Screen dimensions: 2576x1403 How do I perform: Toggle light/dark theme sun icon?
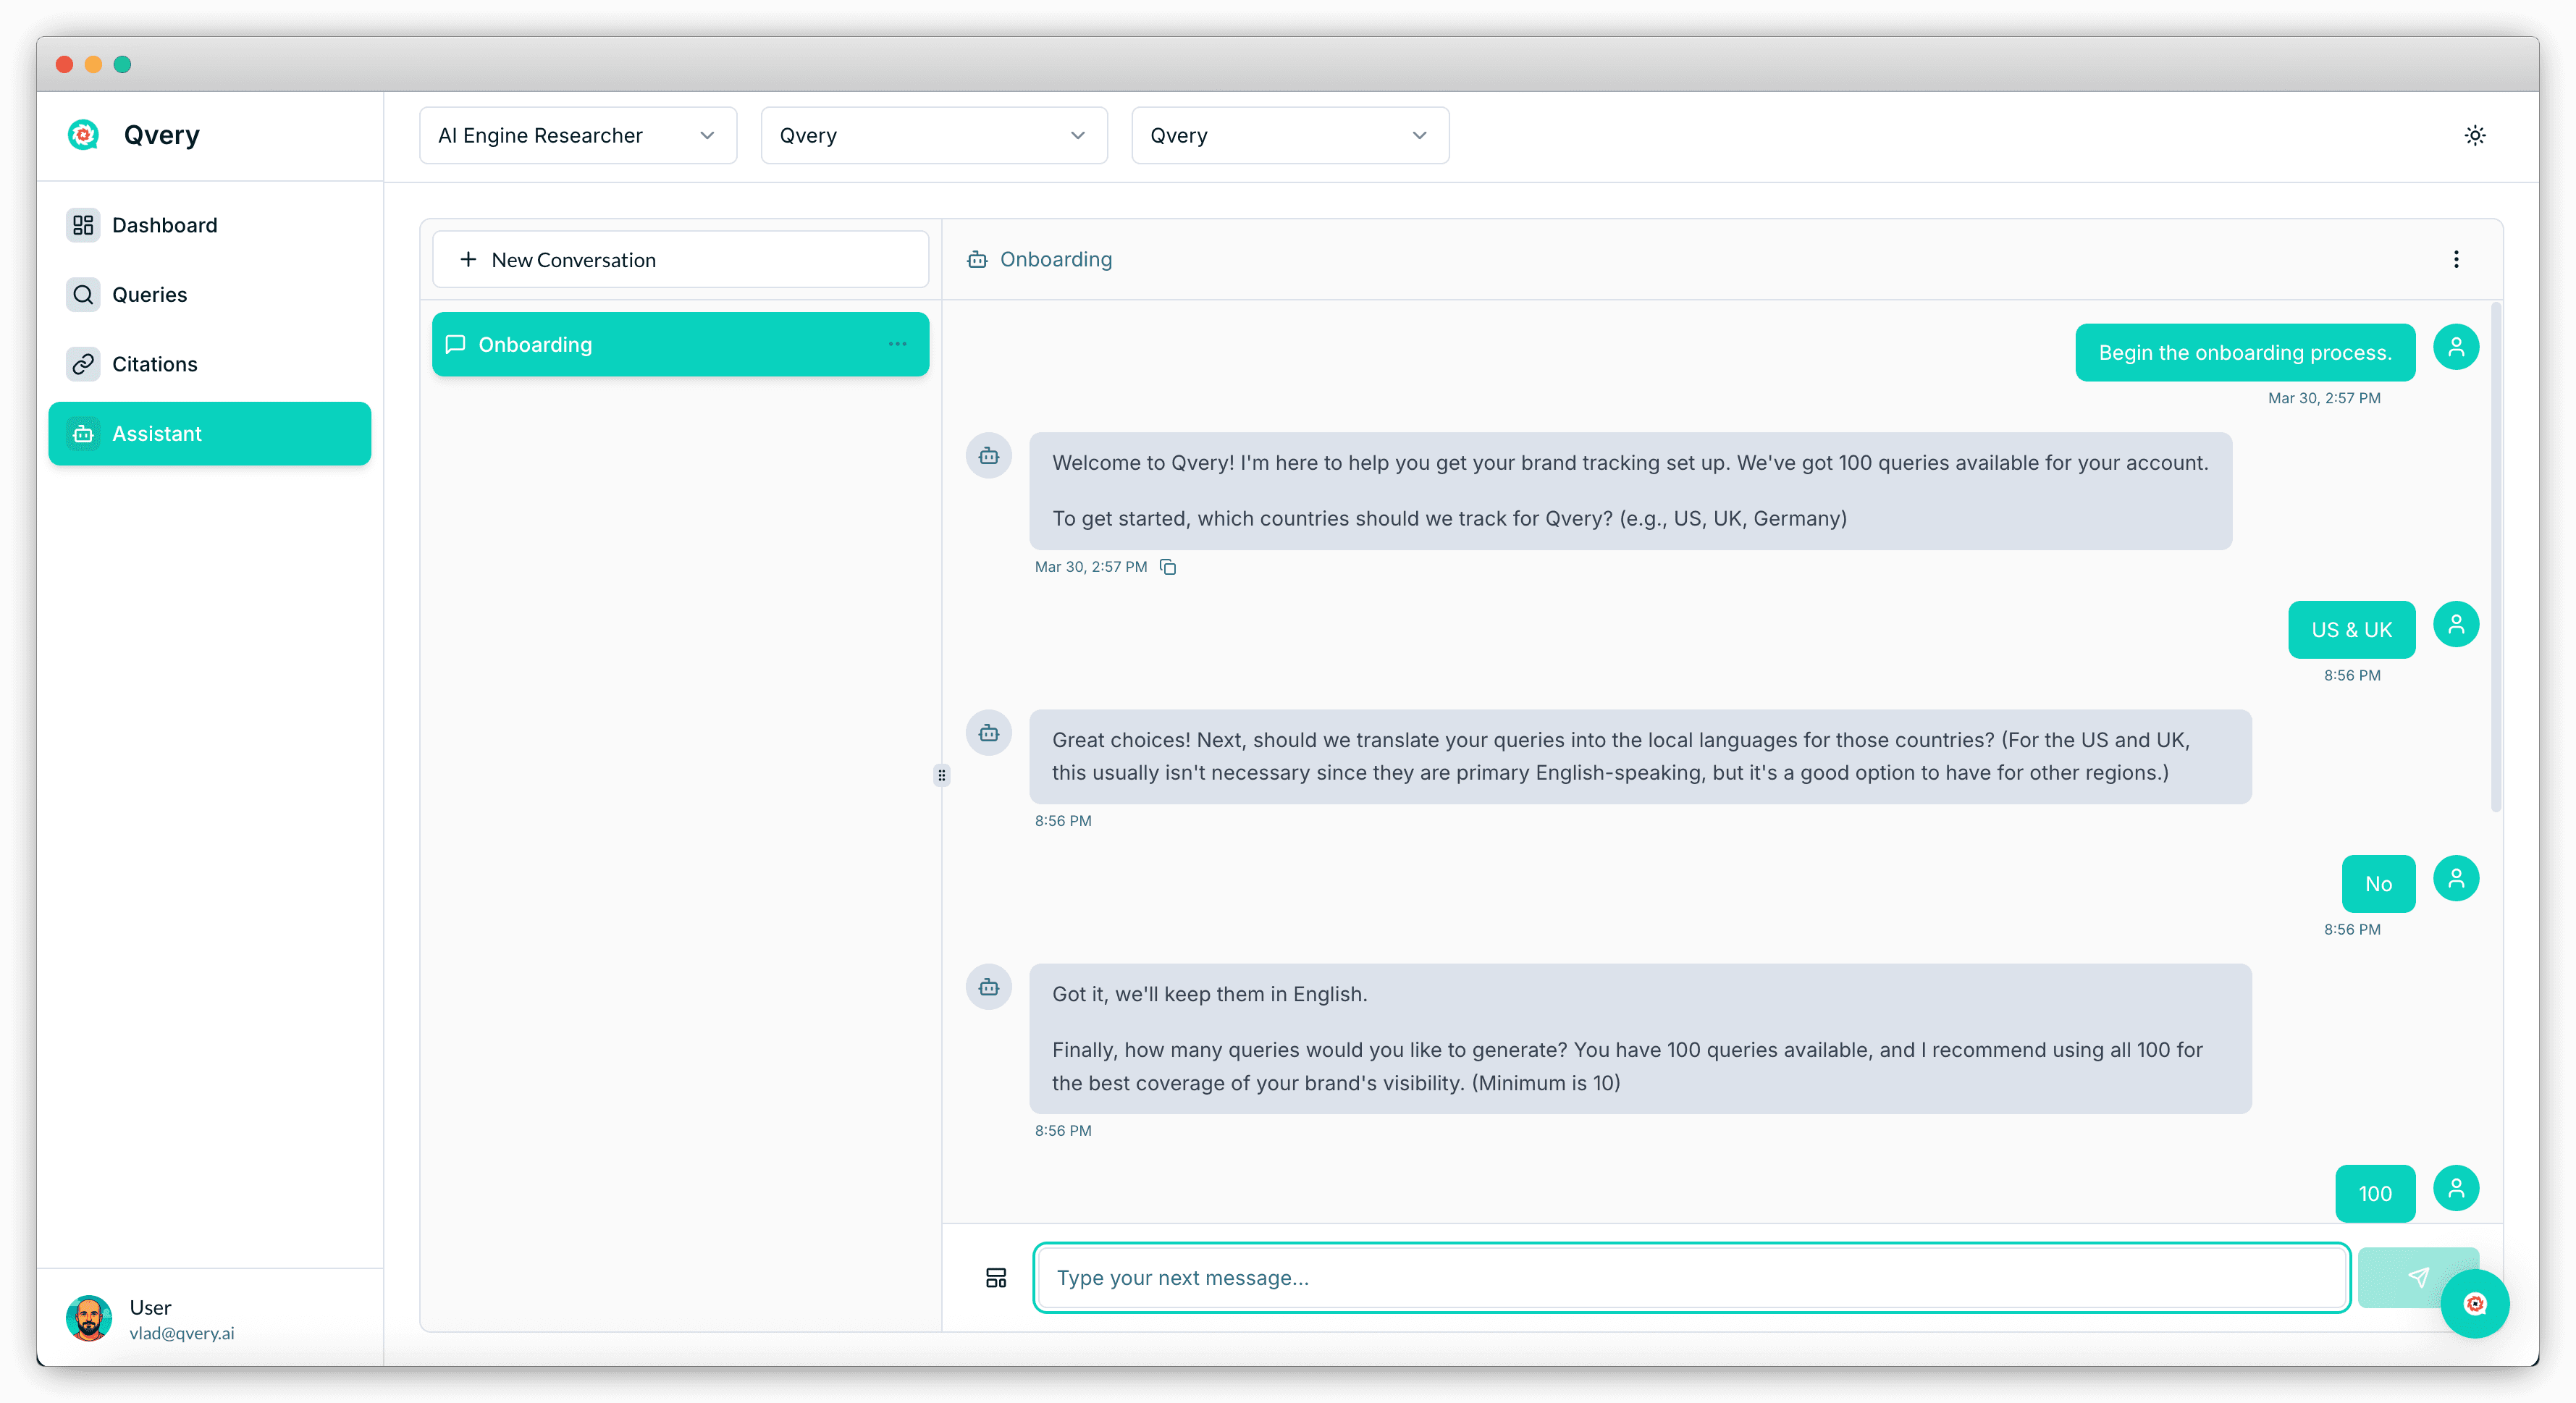[x=2474, y=135]
